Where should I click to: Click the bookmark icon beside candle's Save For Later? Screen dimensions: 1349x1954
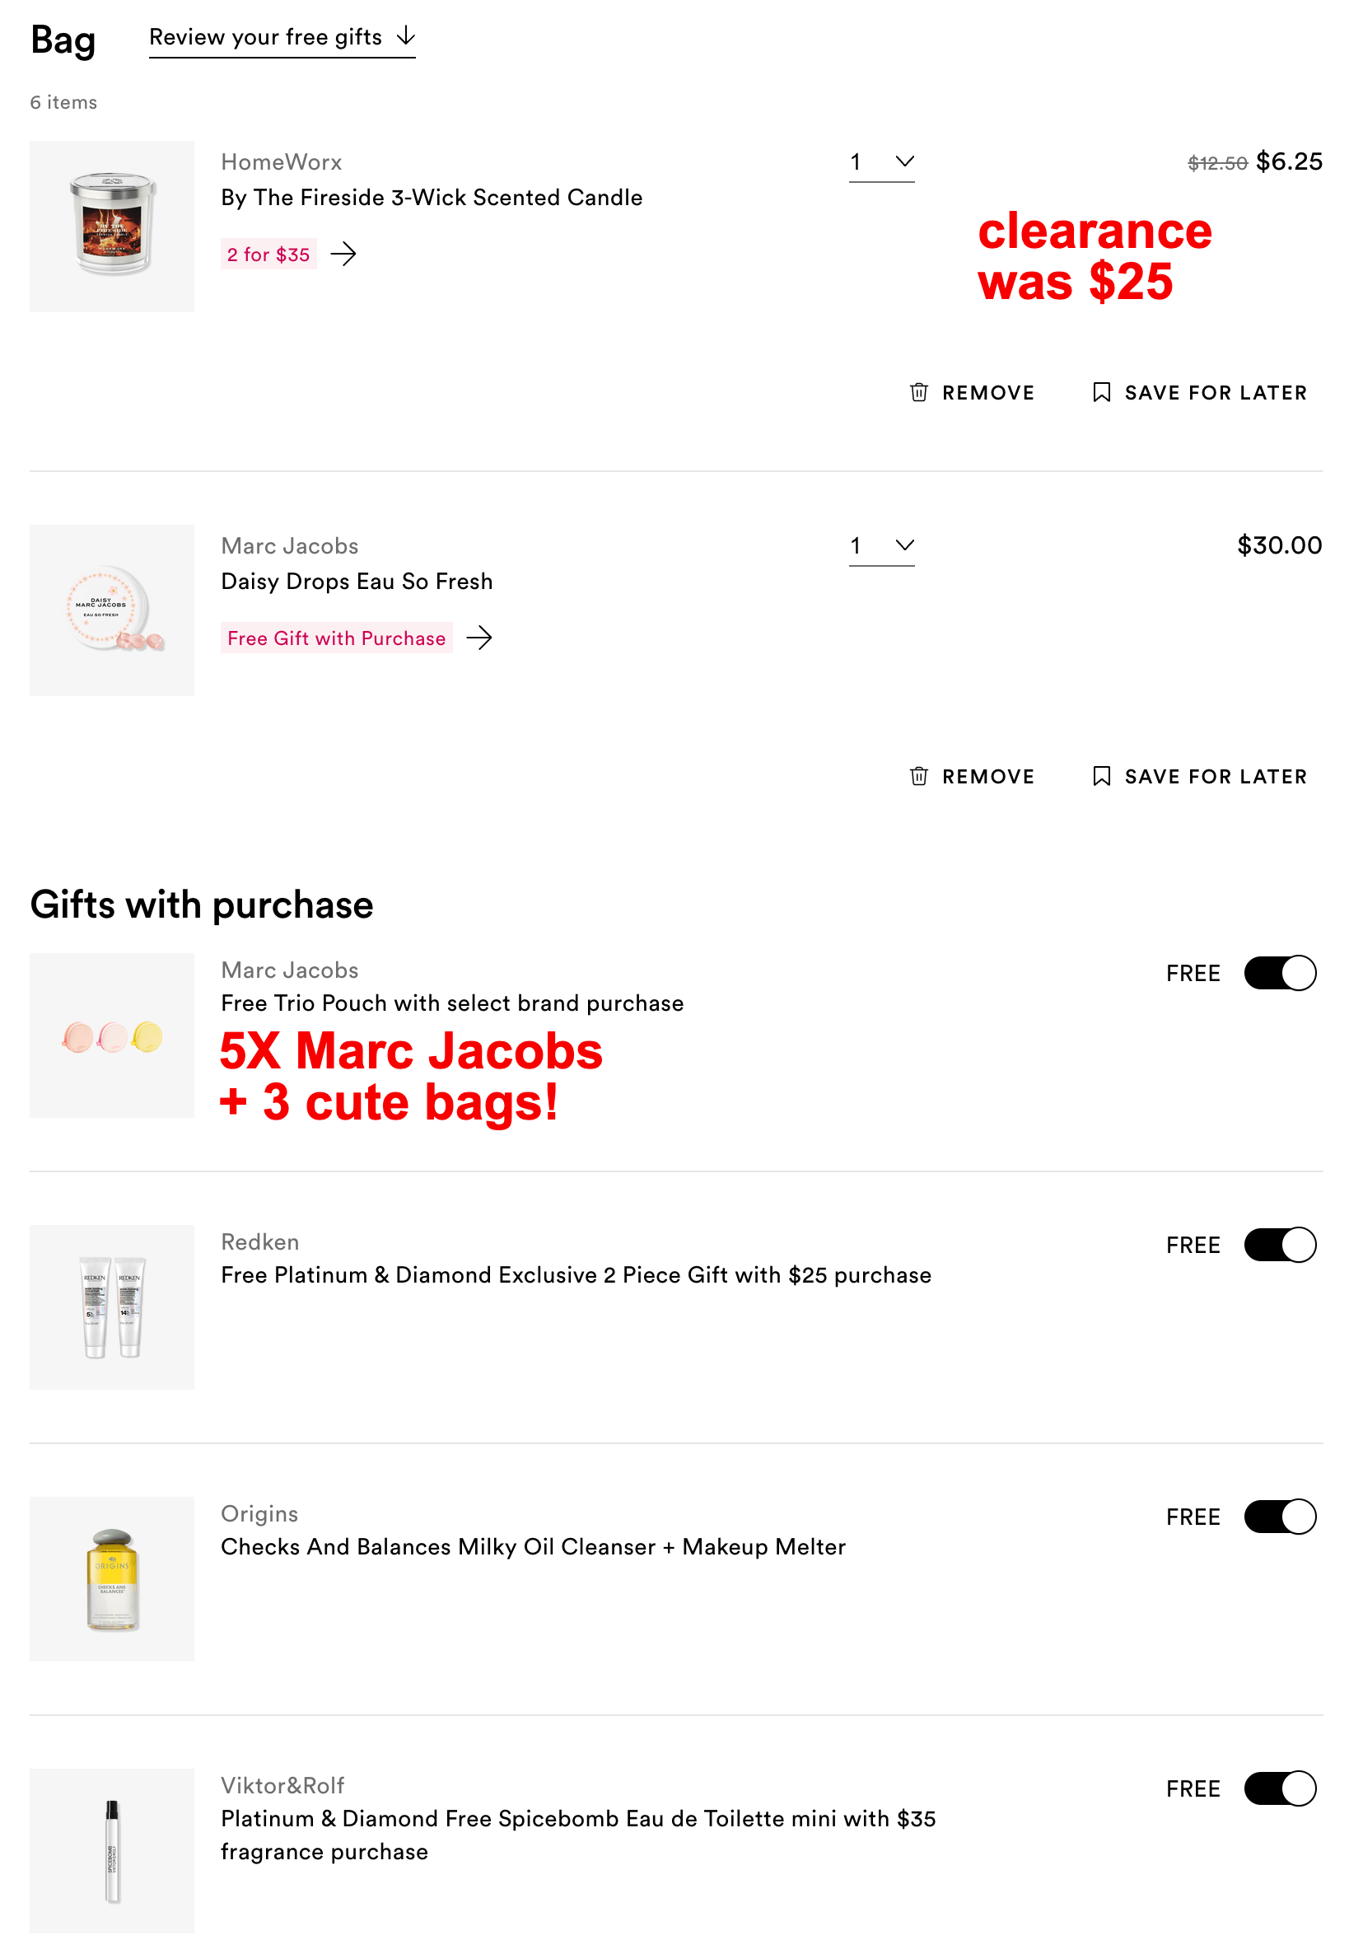(1101, 391)
